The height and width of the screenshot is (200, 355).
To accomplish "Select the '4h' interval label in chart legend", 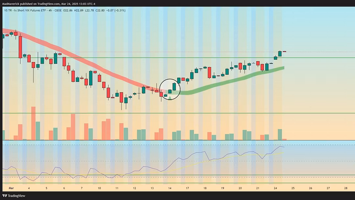I will pyautogui.click(x=50, y=11).
